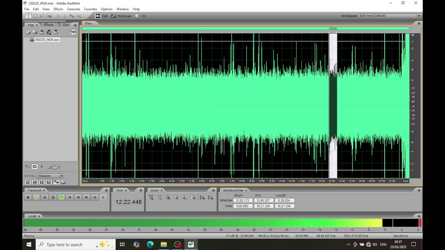Select the Time Selection tool
The width and height of the screenshot is (445, 250).
(x=28, y=16)
